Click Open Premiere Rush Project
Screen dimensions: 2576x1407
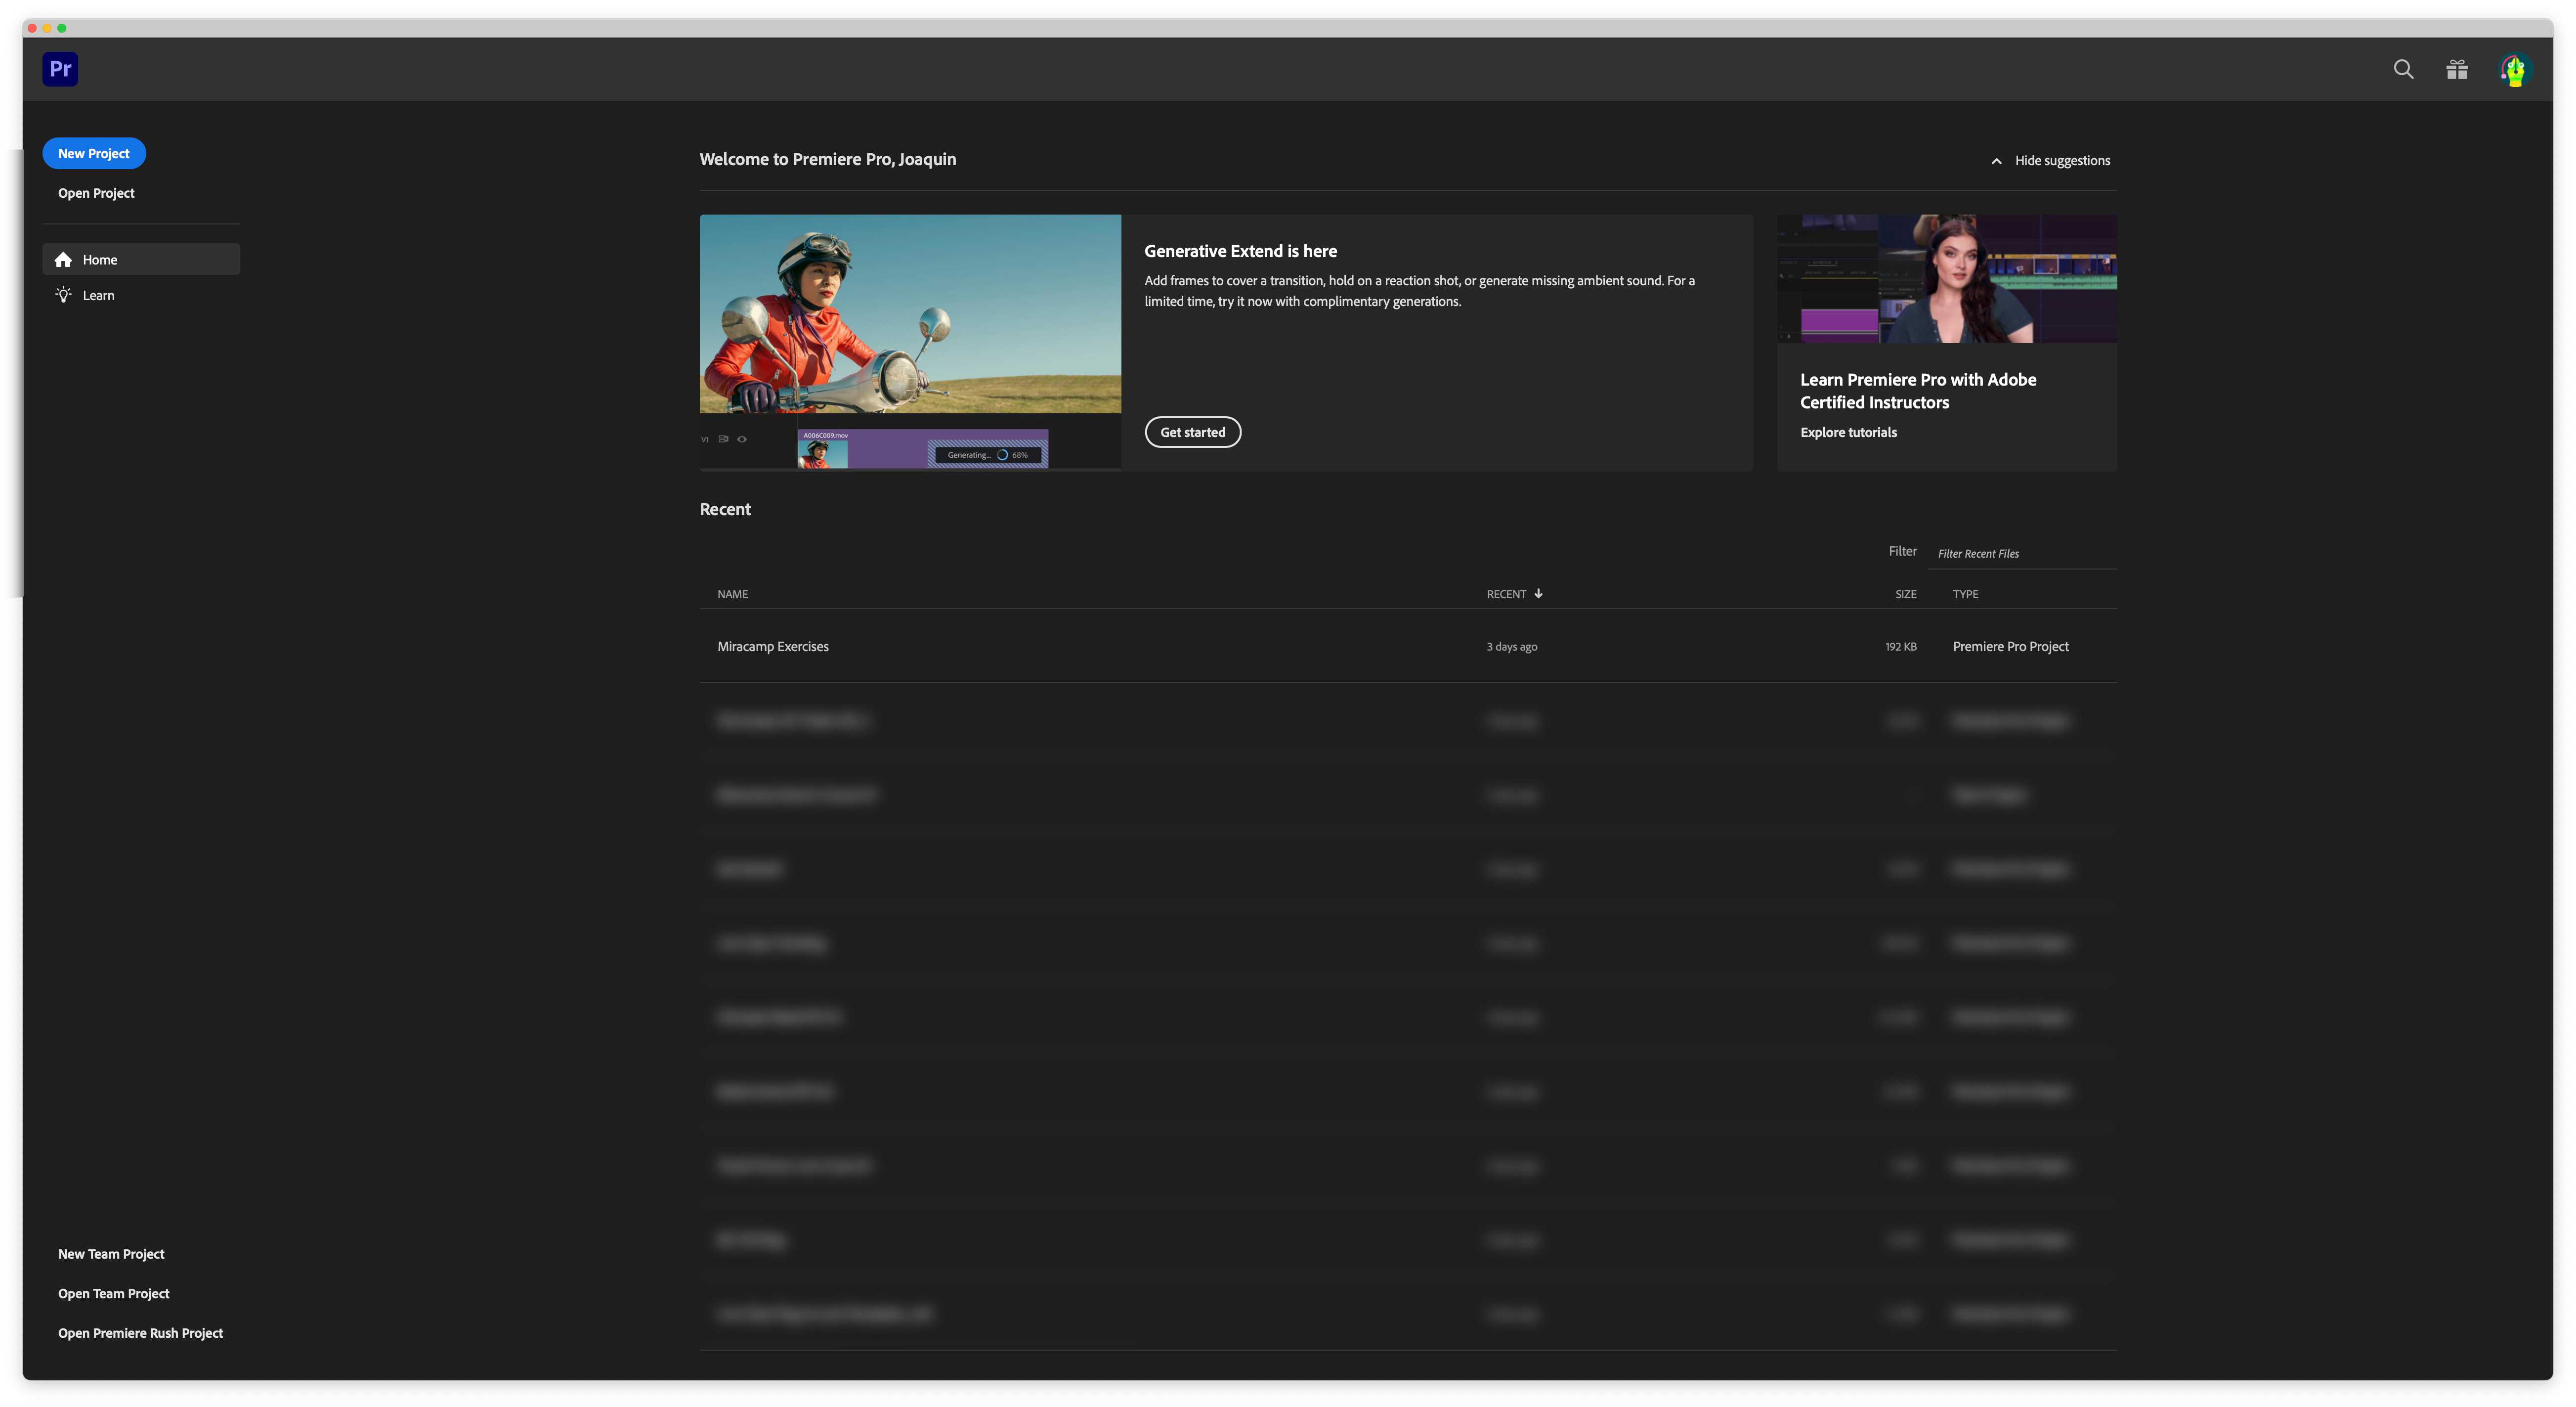click(140, 1333)
